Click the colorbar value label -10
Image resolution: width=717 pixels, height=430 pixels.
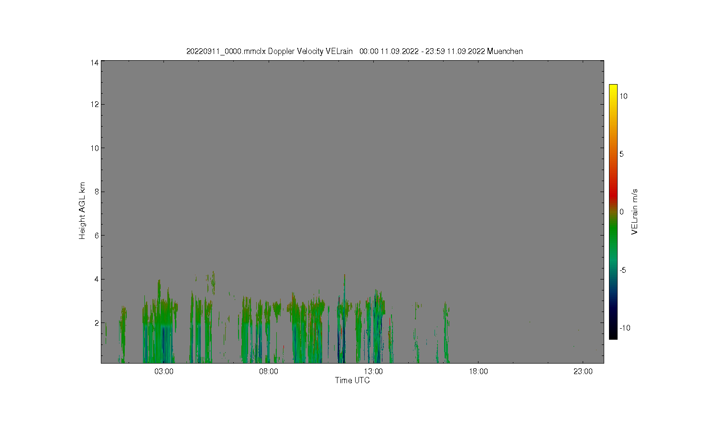point(625,328)
